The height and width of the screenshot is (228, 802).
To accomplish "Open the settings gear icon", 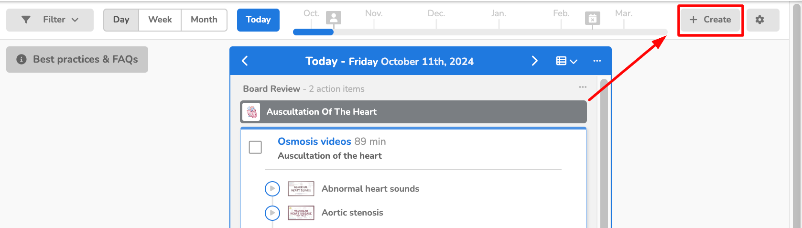I will pos(759,20).
